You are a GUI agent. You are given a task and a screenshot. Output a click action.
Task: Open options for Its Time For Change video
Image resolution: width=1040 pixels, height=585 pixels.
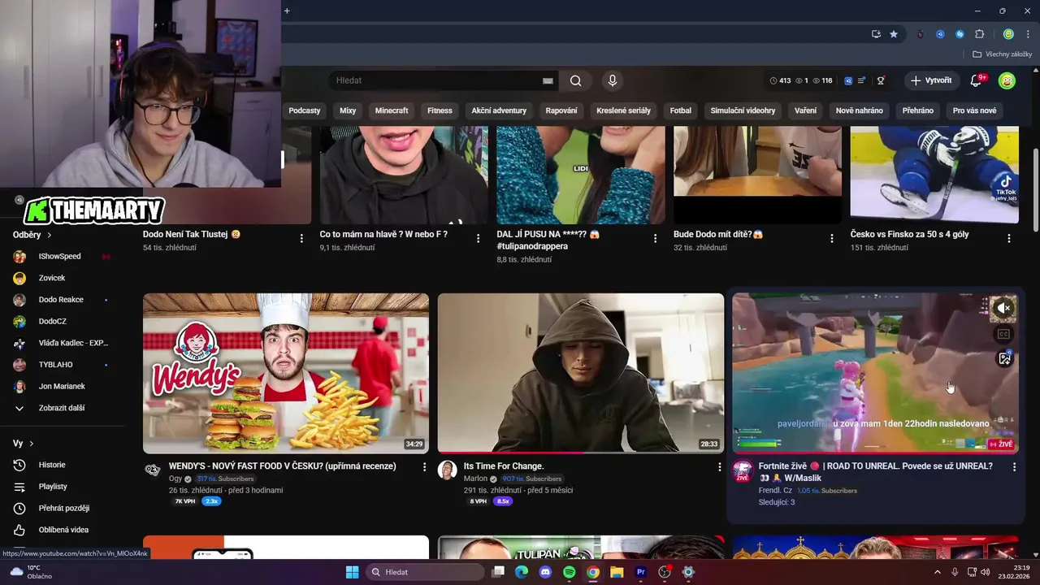[719, 467]
